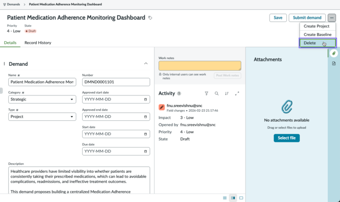The height and width of the screenshot is (202, 340).
Task: Click the Activity count badge
Action: tap(179, 93)
